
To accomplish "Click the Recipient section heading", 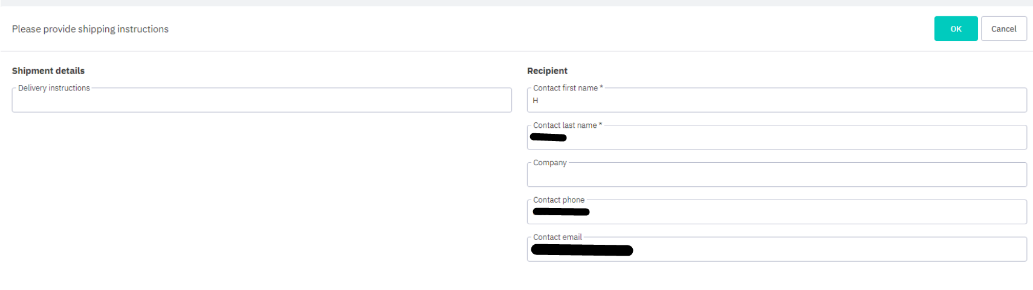I will coord(547,71).
